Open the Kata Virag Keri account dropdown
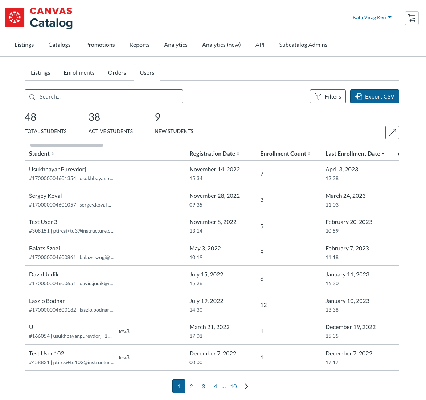426x400 pixels. click(372, 17)
